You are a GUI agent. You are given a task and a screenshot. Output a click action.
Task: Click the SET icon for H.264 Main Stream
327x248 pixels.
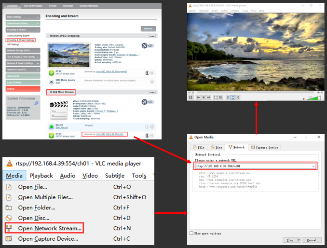148,102
